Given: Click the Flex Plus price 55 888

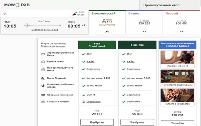Looking at the screenshot, I should coord(137,114).
